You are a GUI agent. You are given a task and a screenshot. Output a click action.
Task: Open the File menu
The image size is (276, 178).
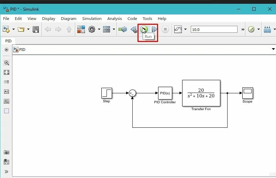[x=6, y=19]
